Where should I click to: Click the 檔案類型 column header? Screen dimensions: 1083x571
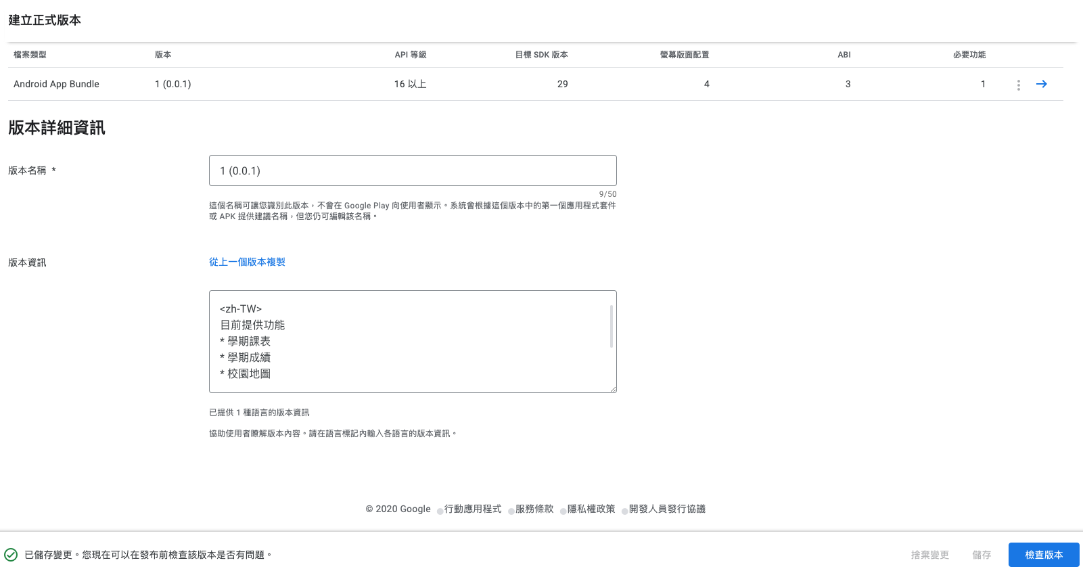coord(30,55)
